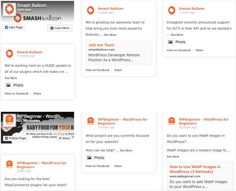Viewport: 236px width, 191px height.
Task: Click Share button on WPBeginner header banner
Action: [64, 138]
